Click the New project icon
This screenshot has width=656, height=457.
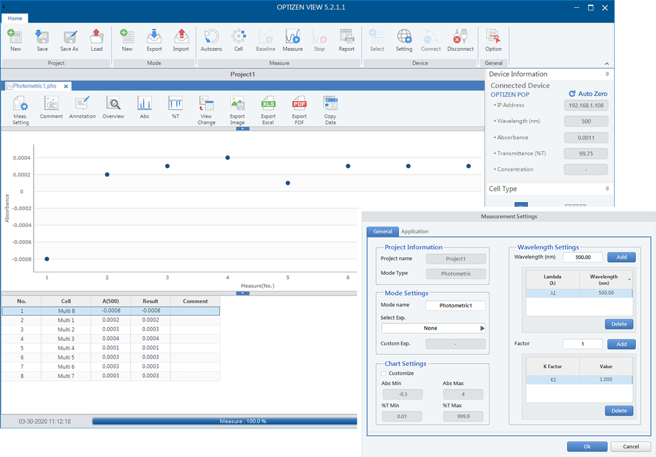click(x=15, y=40)
